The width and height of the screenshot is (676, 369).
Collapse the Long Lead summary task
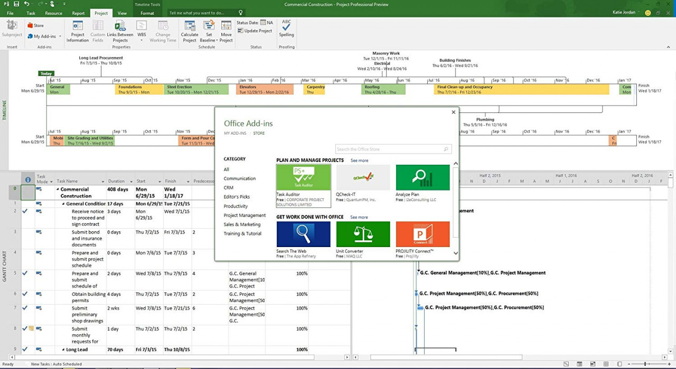click(63, 349)
